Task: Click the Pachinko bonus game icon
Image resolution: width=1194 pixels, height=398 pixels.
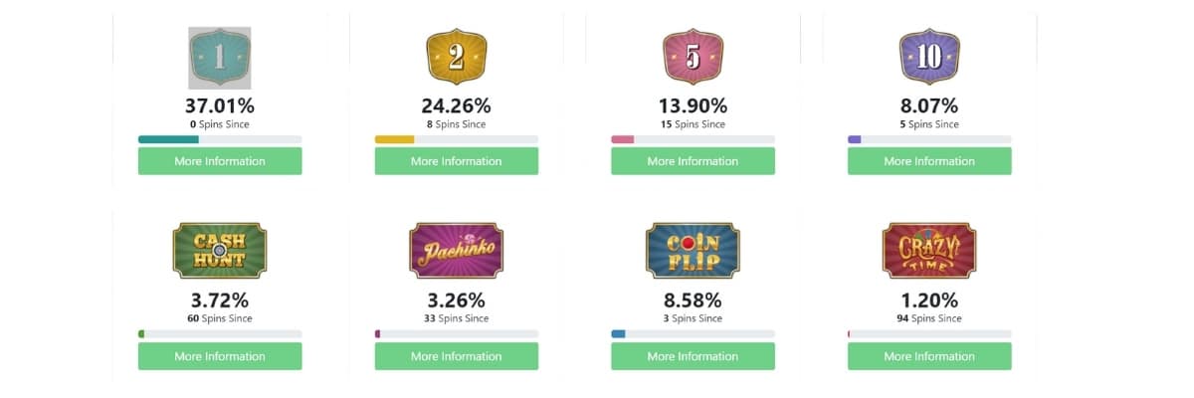Action: point(456,250)
